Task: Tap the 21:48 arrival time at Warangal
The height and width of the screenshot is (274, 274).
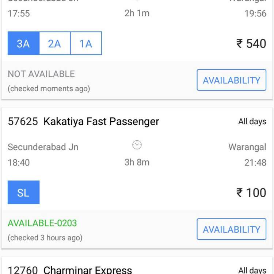Action: click(255, 163)
